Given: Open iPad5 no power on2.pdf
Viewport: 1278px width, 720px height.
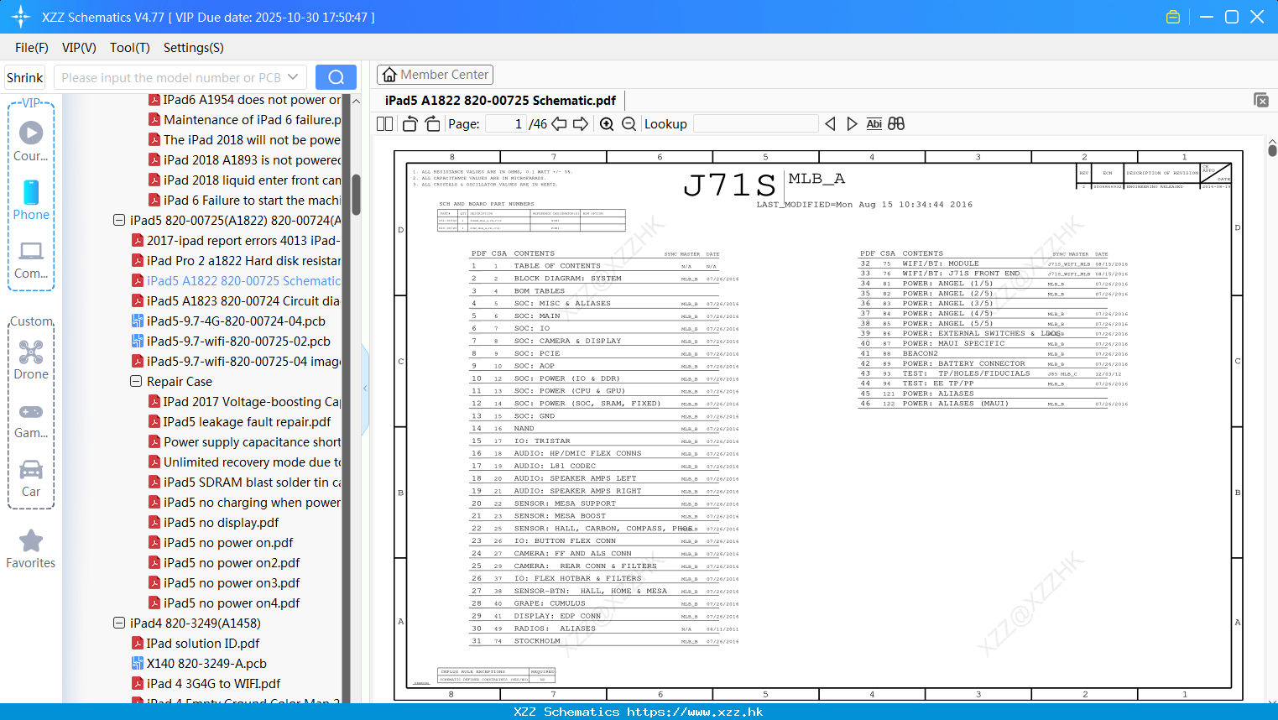Looking at the screenshot, I should point(224,563).
